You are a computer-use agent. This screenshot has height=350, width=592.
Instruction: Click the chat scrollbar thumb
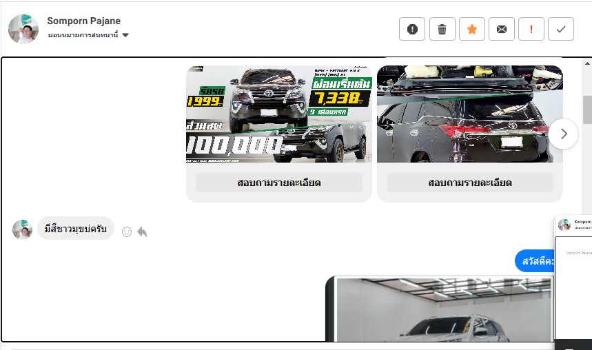click(x=587, y=110)
